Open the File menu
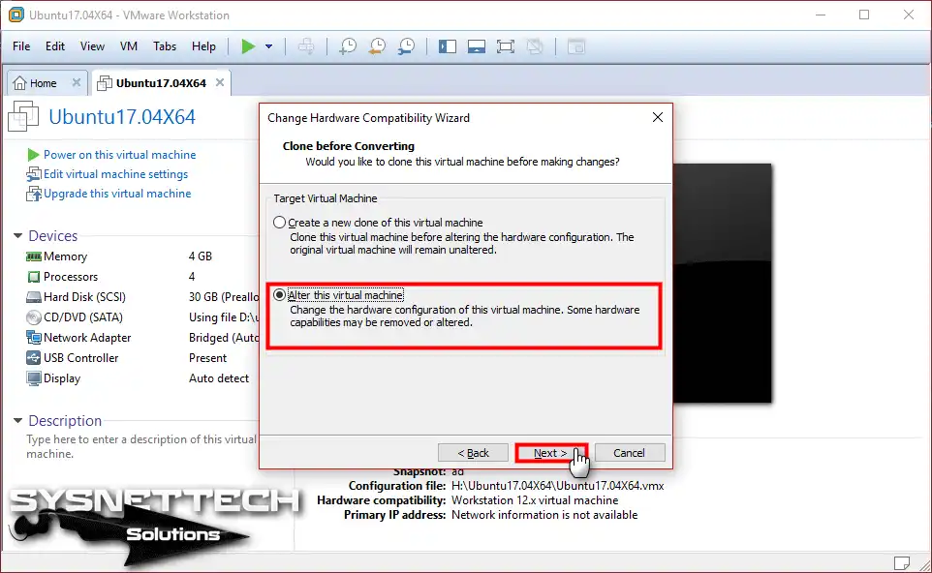Screen dimensions: 932x573 click(x=21, y=46)
